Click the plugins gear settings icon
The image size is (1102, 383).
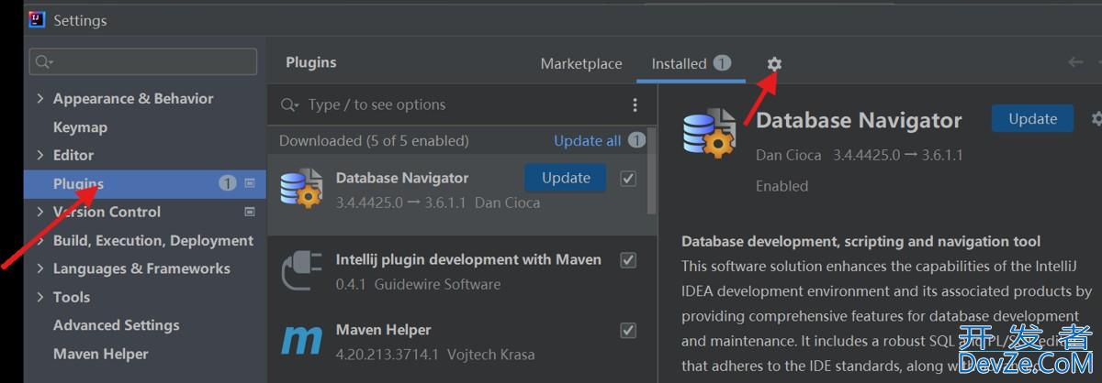774,63
